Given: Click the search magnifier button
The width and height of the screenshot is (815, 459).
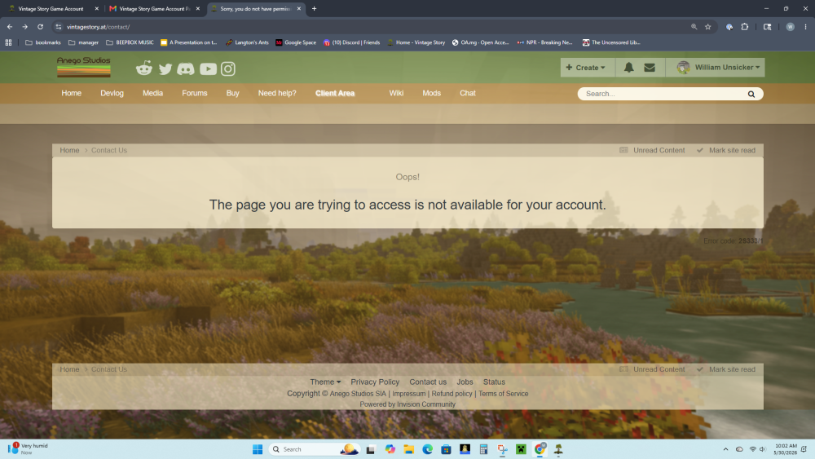Looking at the screenshot, I should point(751,94).
